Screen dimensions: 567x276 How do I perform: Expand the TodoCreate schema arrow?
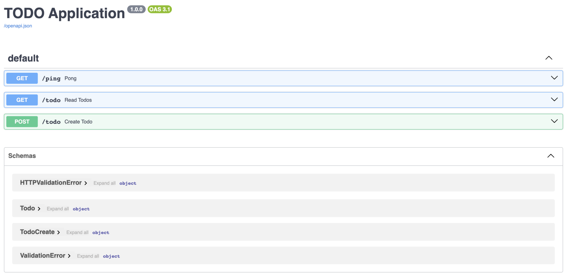click(58, 232)
